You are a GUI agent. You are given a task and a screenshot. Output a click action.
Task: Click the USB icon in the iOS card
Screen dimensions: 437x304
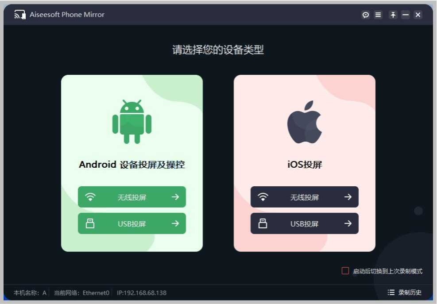(263, 223)
